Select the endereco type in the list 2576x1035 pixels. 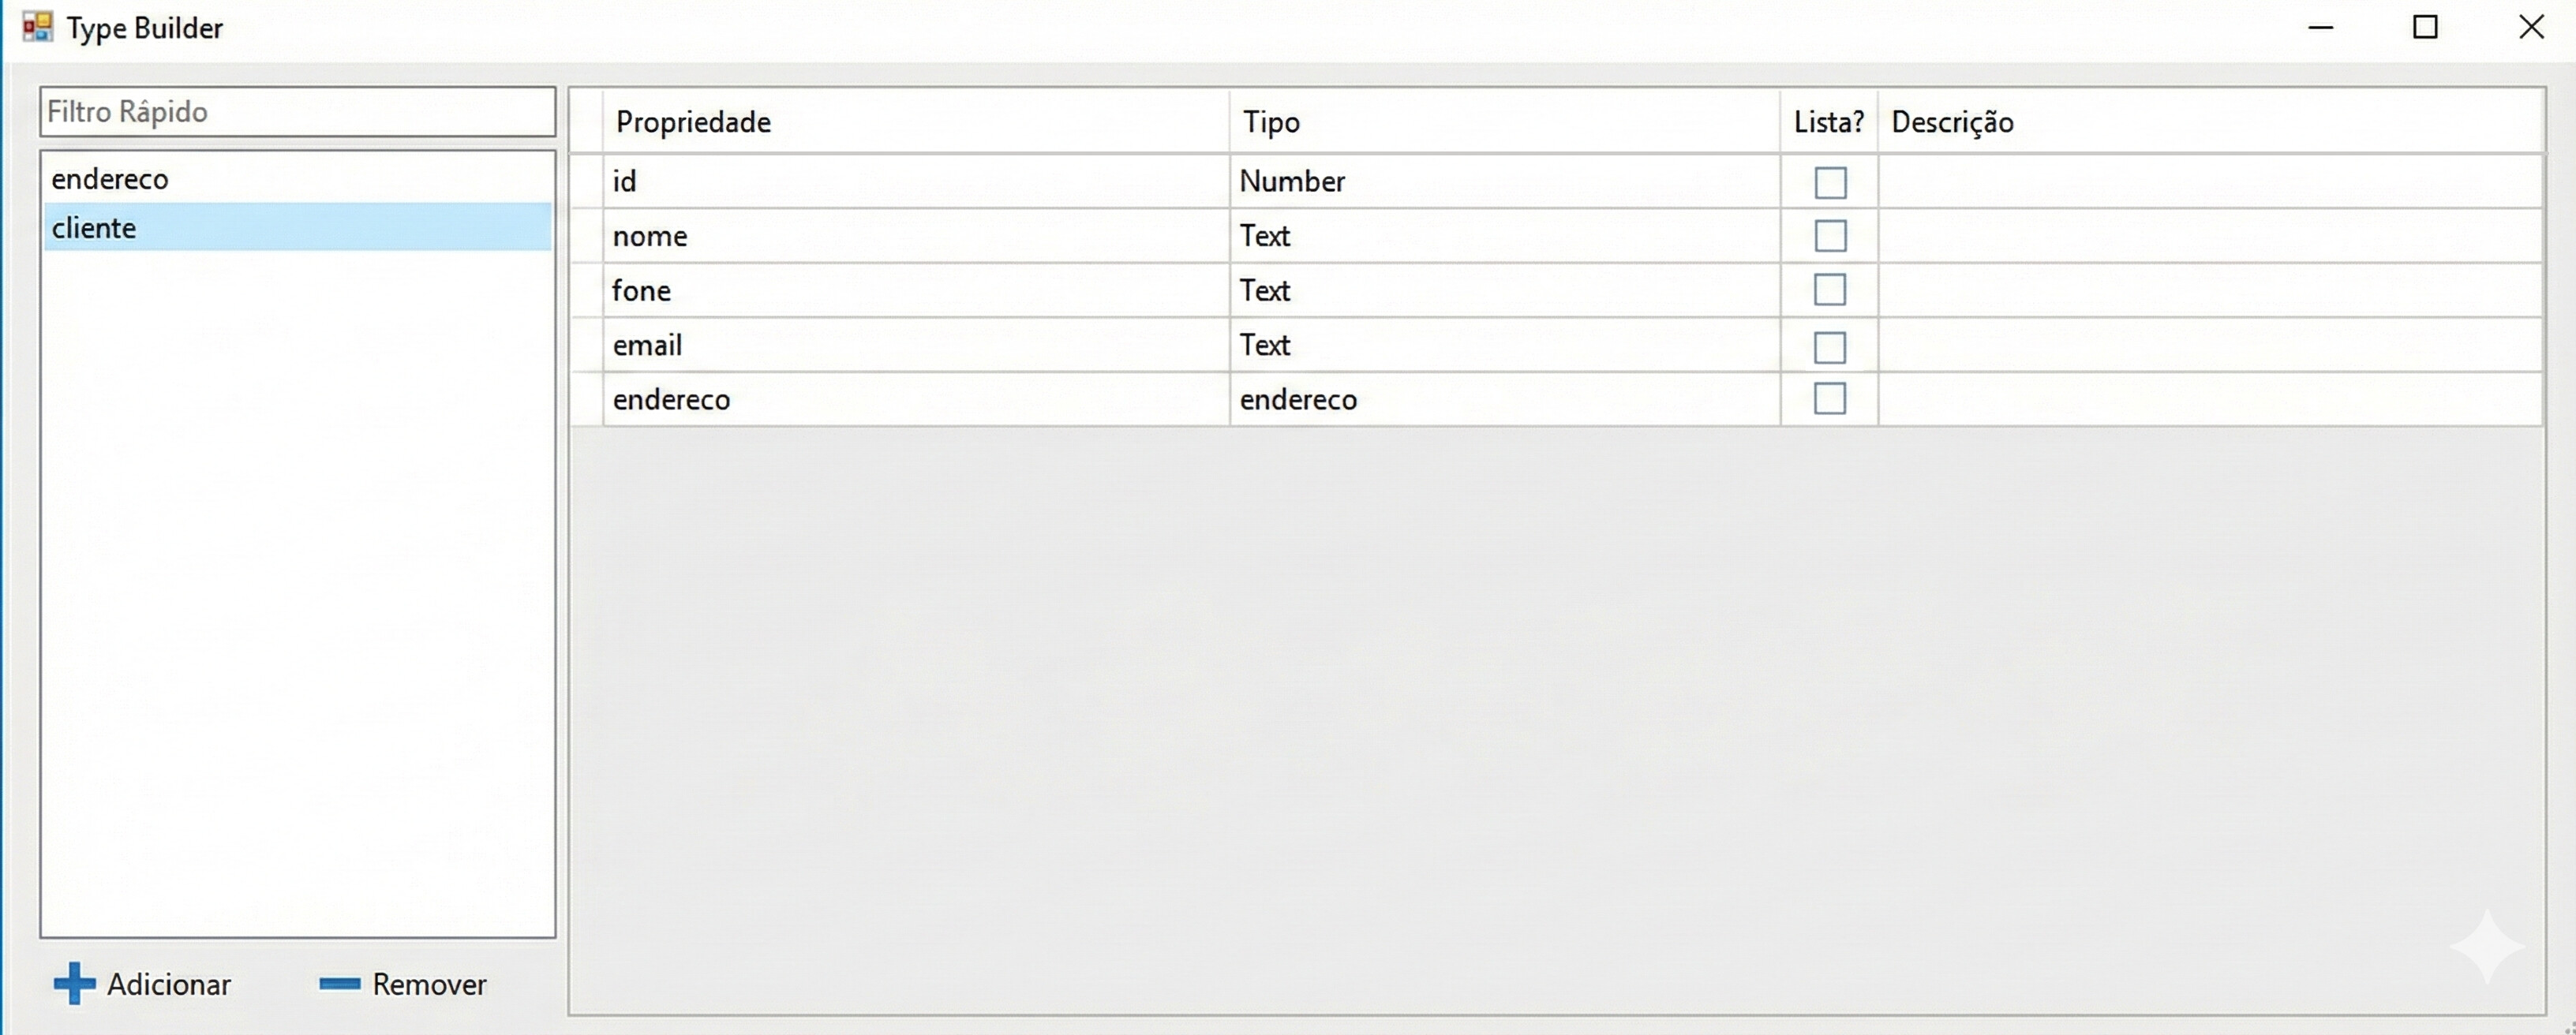(110, 179)
